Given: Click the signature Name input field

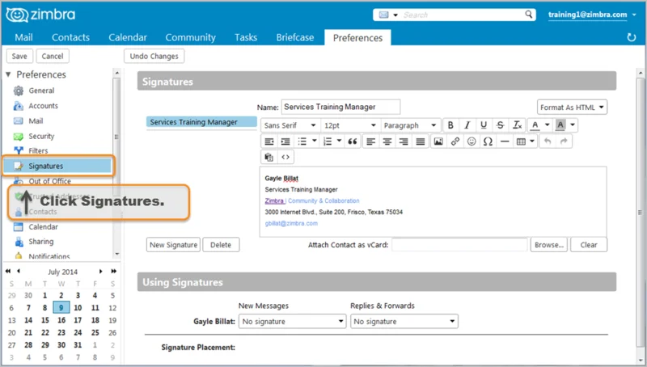Looking at the screenshot, I should 340,107.
